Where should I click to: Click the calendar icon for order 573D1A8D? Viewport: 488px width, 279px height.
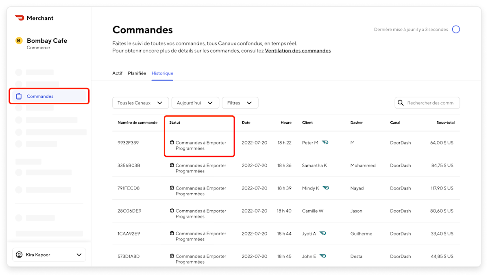[172, 256]
